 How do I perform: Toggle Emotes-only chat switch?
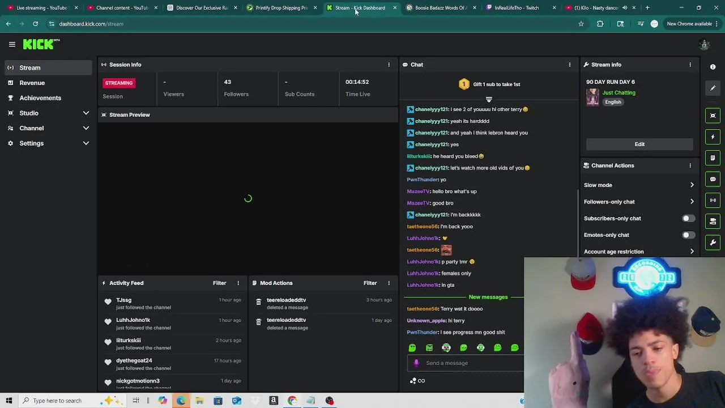click(x=688, y=235)
